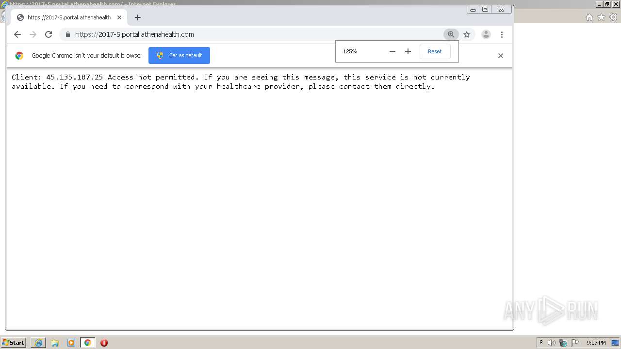
Task: Close the athenahealth portal tab
Action: coord(119,17)
